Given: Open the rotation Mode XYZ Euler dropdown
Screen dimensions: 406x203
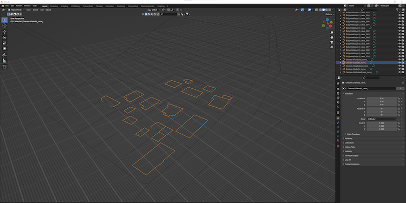Looking at the screenshot, I should (382, 119).
